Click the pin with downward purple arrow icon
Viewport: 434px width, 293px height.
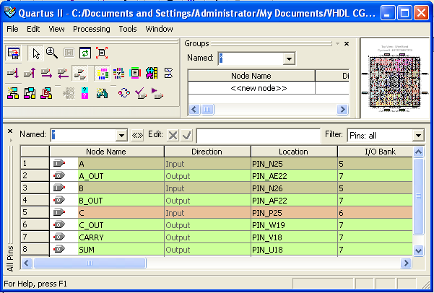13,73
